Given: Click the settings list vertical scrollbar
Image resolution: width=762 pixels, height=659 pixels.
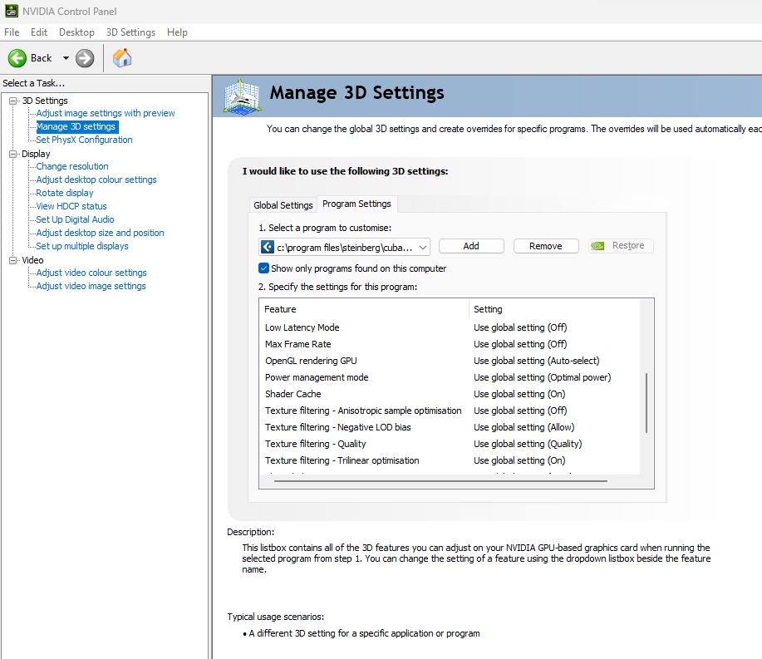Looking at the screenshot, I should (x=646, y=403).
